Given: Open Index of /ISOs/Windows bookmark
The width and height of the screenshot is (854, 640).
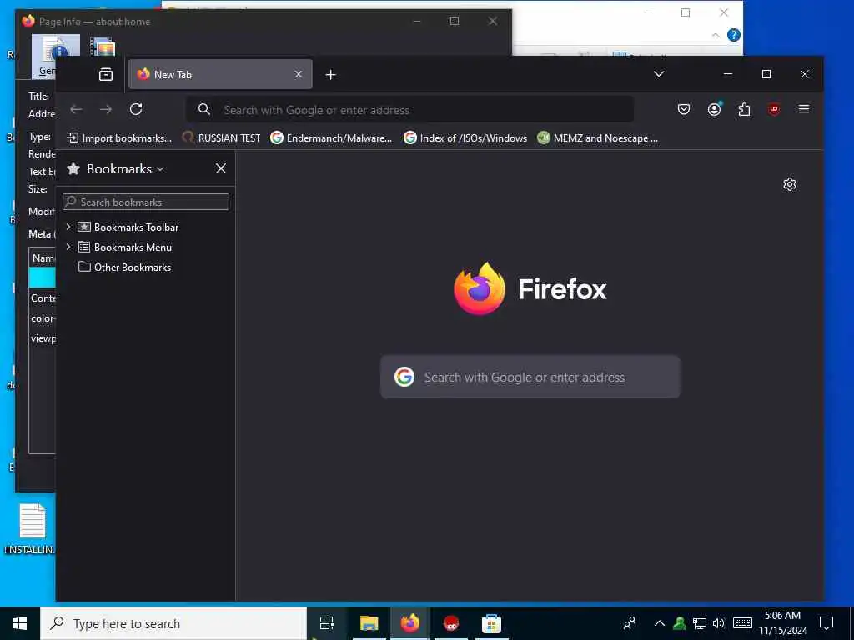Looking at the screenshot, I should tap(465, 138).
